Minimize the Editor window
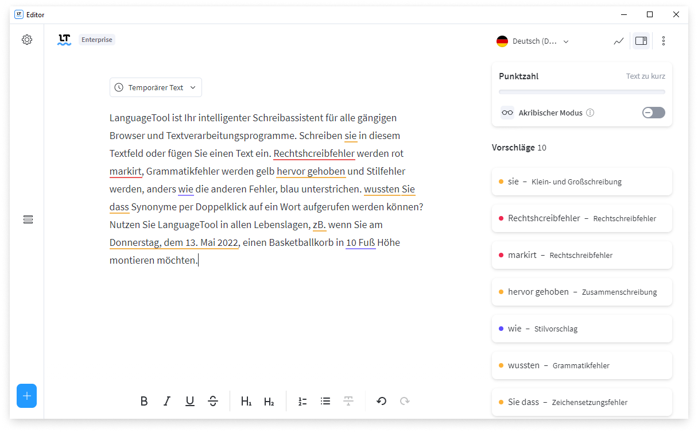Image resolution: width=698 pixels, height=432 pixels. 623,14
